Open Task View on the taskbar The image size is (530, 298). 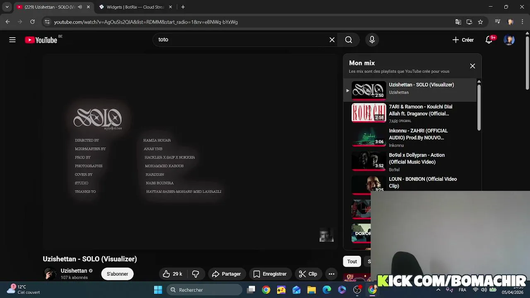pos(251,290)
